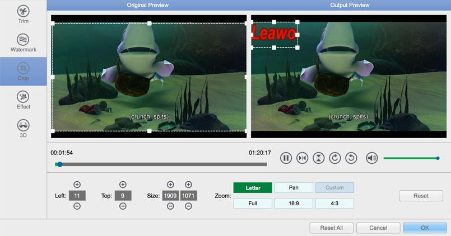Open the 3D settings tool
This screenshot has width=451, height=236.
[24, 129]
